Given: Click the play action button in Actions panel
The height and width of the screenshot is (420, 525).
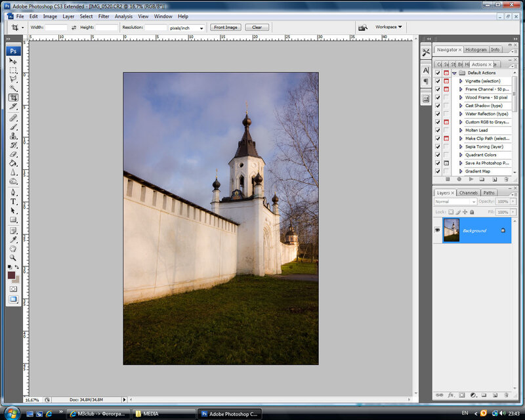Looking at the screenshot, I should click(x=471, y=179).
